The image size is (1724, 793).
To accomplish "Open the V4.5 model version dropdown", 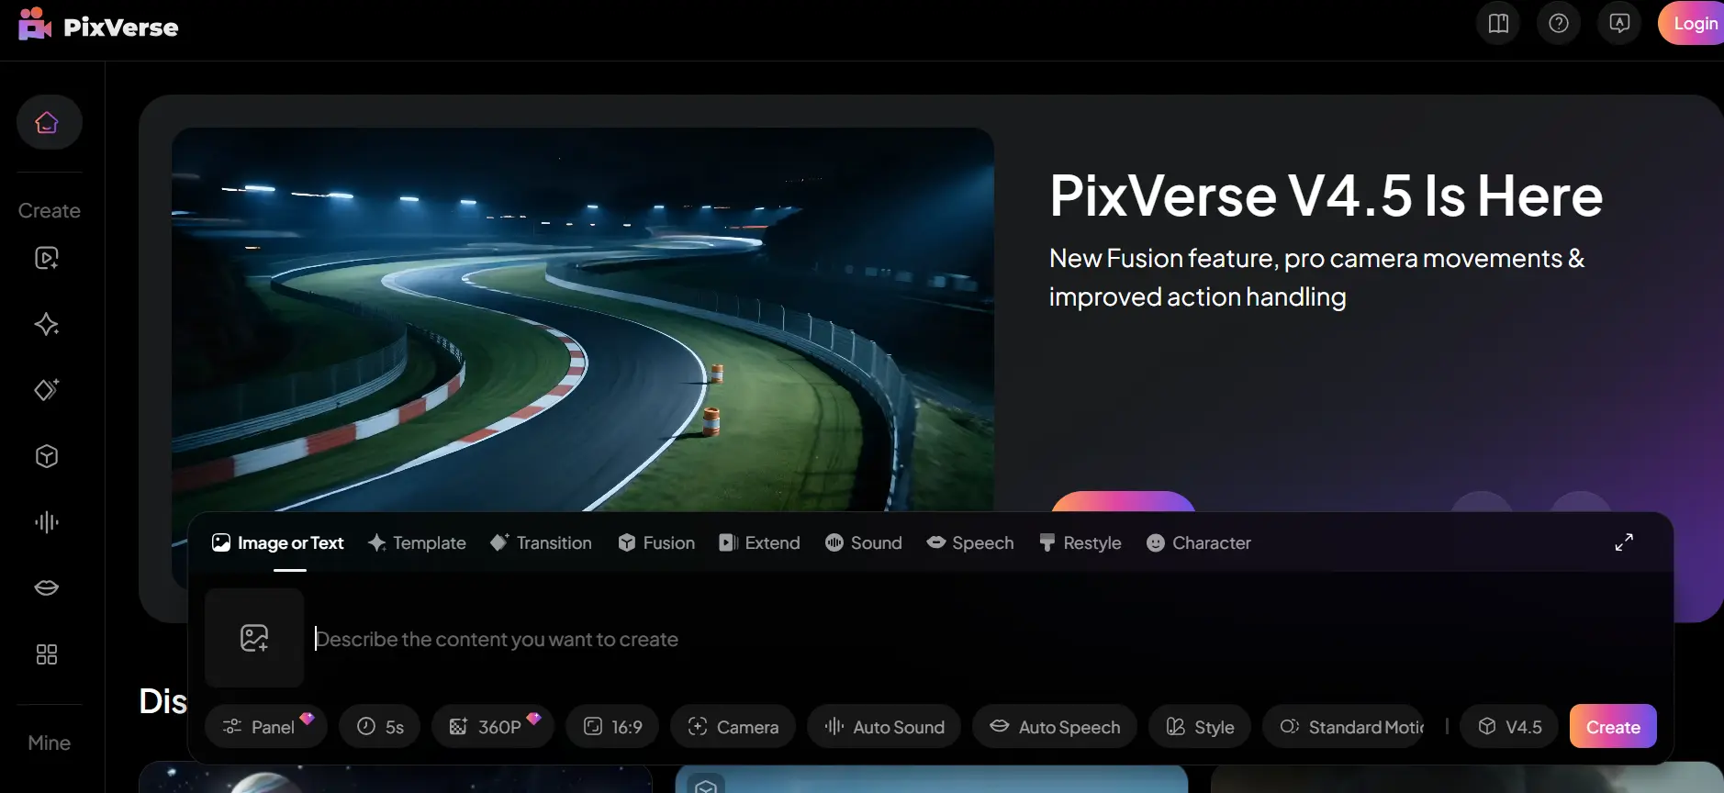I will [x=1509, y=726].
